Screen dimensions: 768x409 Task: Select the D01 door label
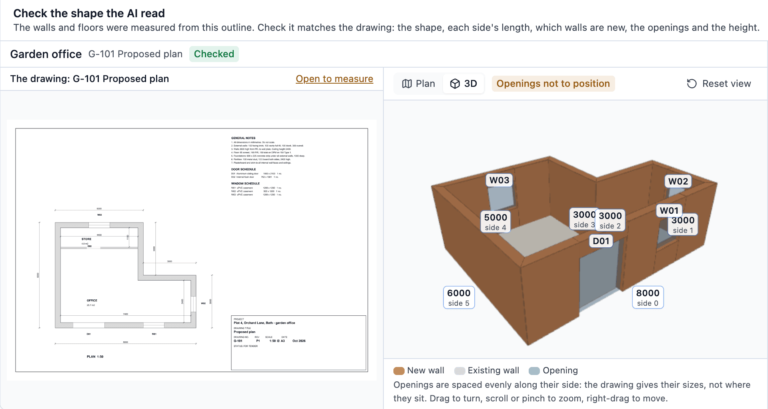[x=601, y=241]
